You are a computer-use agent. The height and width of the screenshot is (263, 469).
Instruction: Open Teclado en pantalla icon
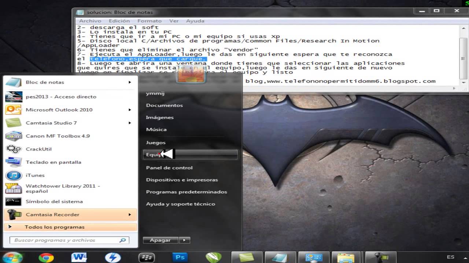14,162
